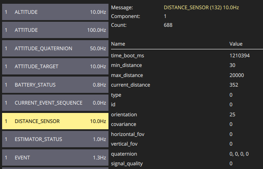The height and width of the screenshot is (169, 263).
Task: Select the ATTITUDE_TARGET message row
Action: click(55, 67)
